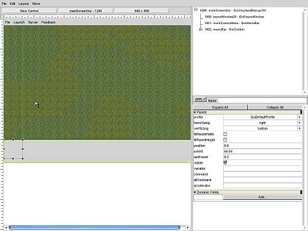Open the profile GuiDefaultProfile dropdown
The width and height of the screenshot is (308, 231).
[262, 117]
